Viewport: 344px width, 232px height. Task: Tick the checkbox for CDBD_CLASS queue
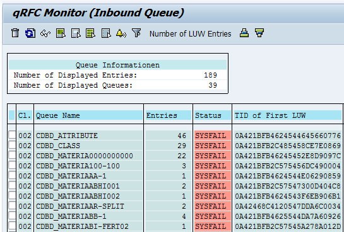click(x=12, y=145)
